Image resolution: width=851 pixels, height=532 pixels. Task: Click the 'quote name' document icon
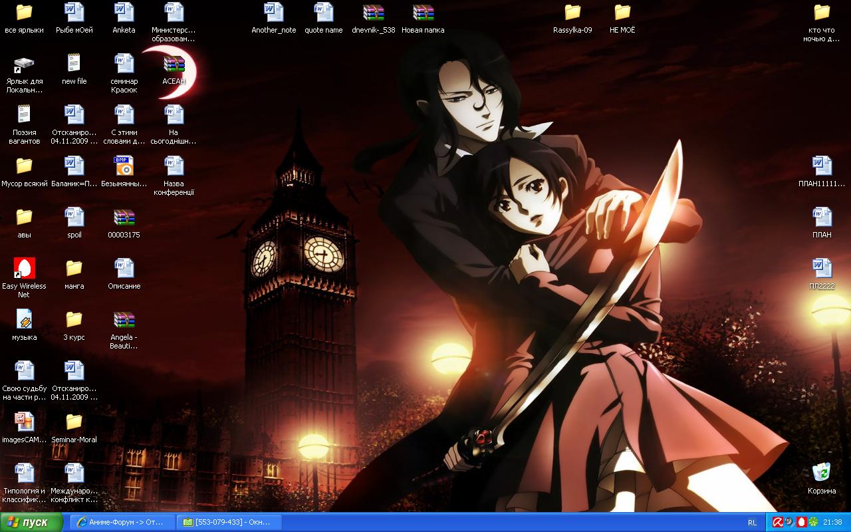[x=323, y=13]
